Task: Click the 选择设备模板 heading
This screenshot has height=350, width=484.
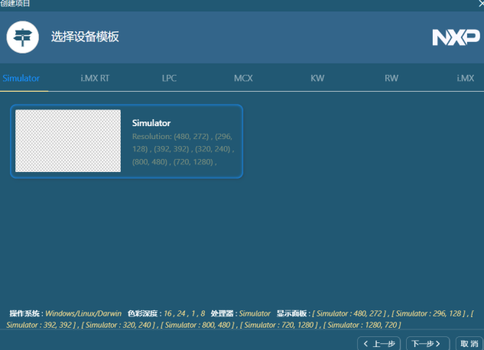Action: point(85,37)
